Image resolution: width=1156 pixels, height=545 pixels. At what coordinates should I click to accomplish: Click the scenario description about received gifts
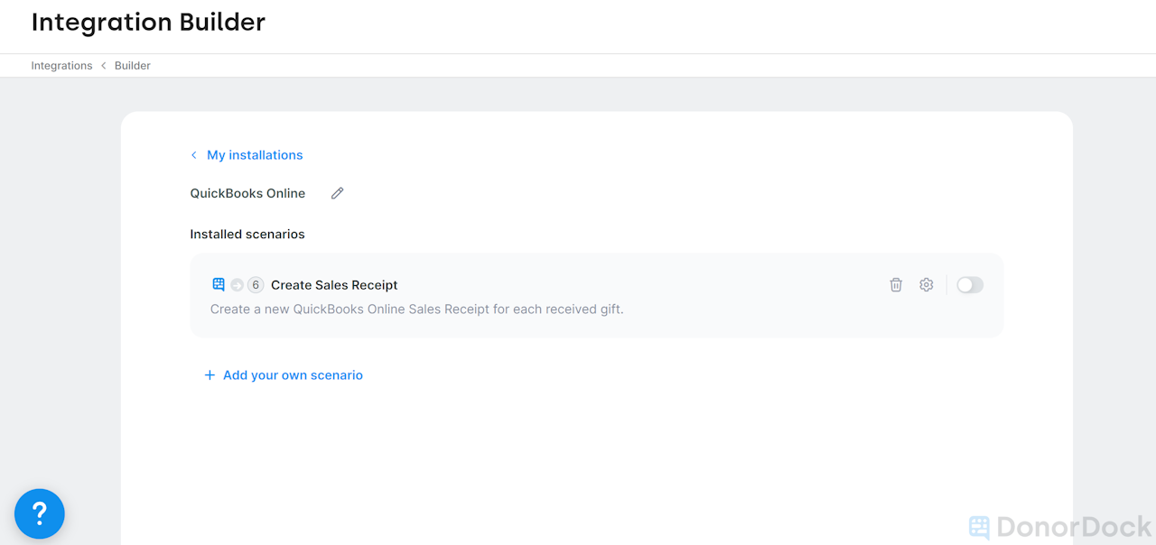416,309
